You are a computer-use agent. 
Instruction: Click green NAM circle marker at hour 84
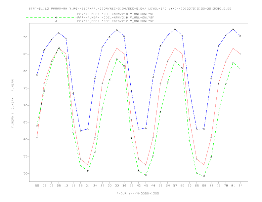[x=240, y=69]
